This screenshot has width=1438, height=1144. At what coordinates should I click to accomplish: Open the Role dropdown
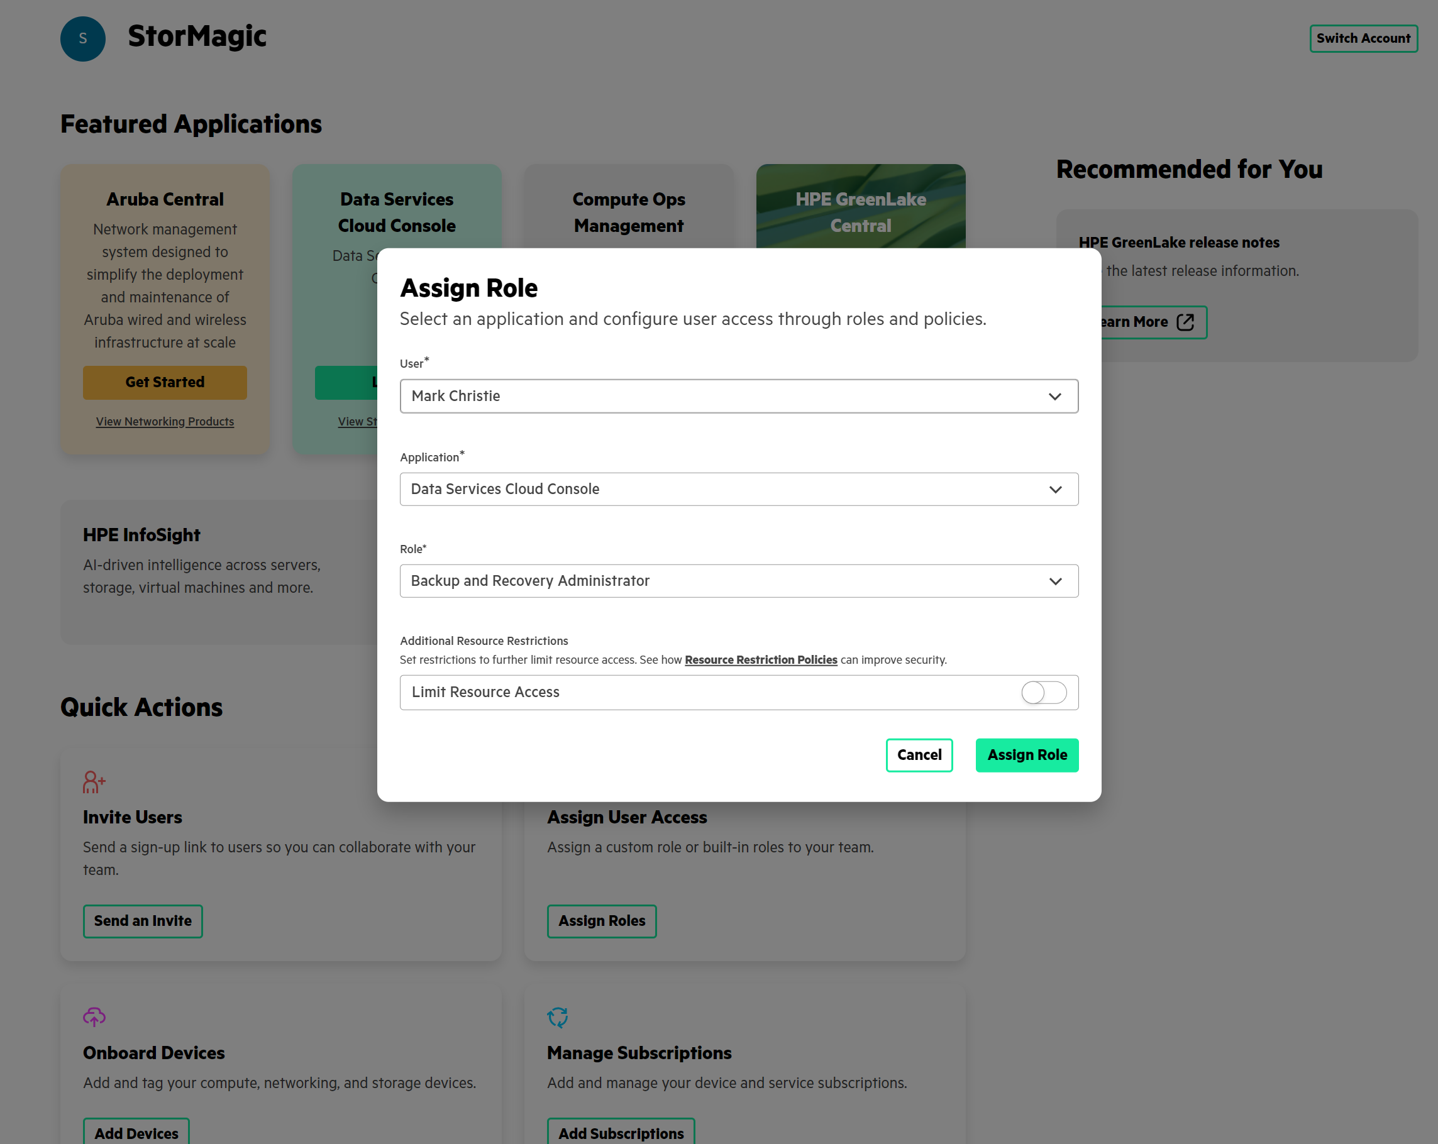pos(739,581)
